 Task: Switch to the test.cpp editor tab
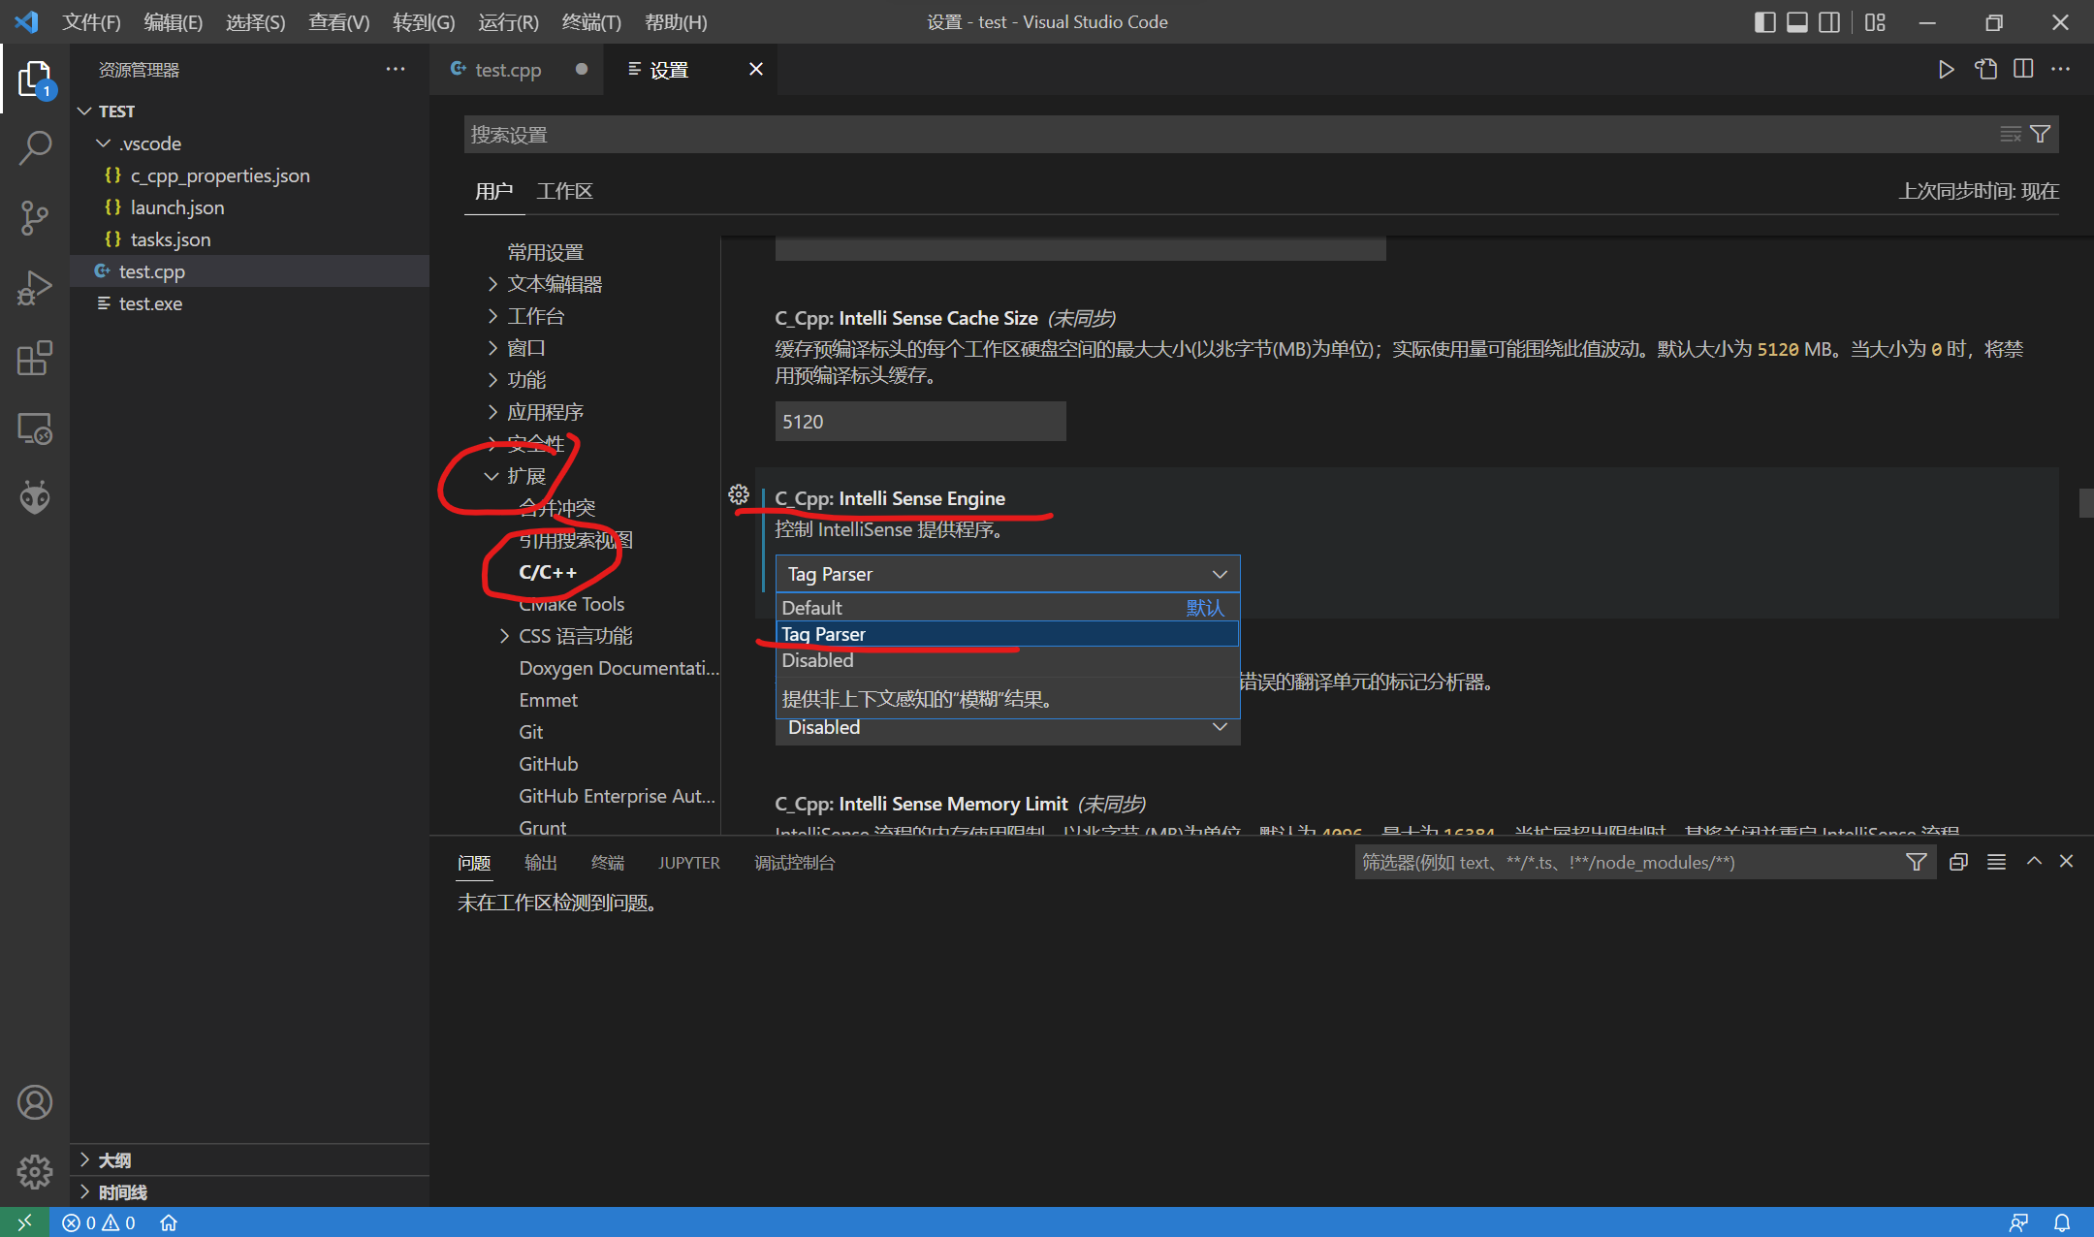tap(516, 69)
